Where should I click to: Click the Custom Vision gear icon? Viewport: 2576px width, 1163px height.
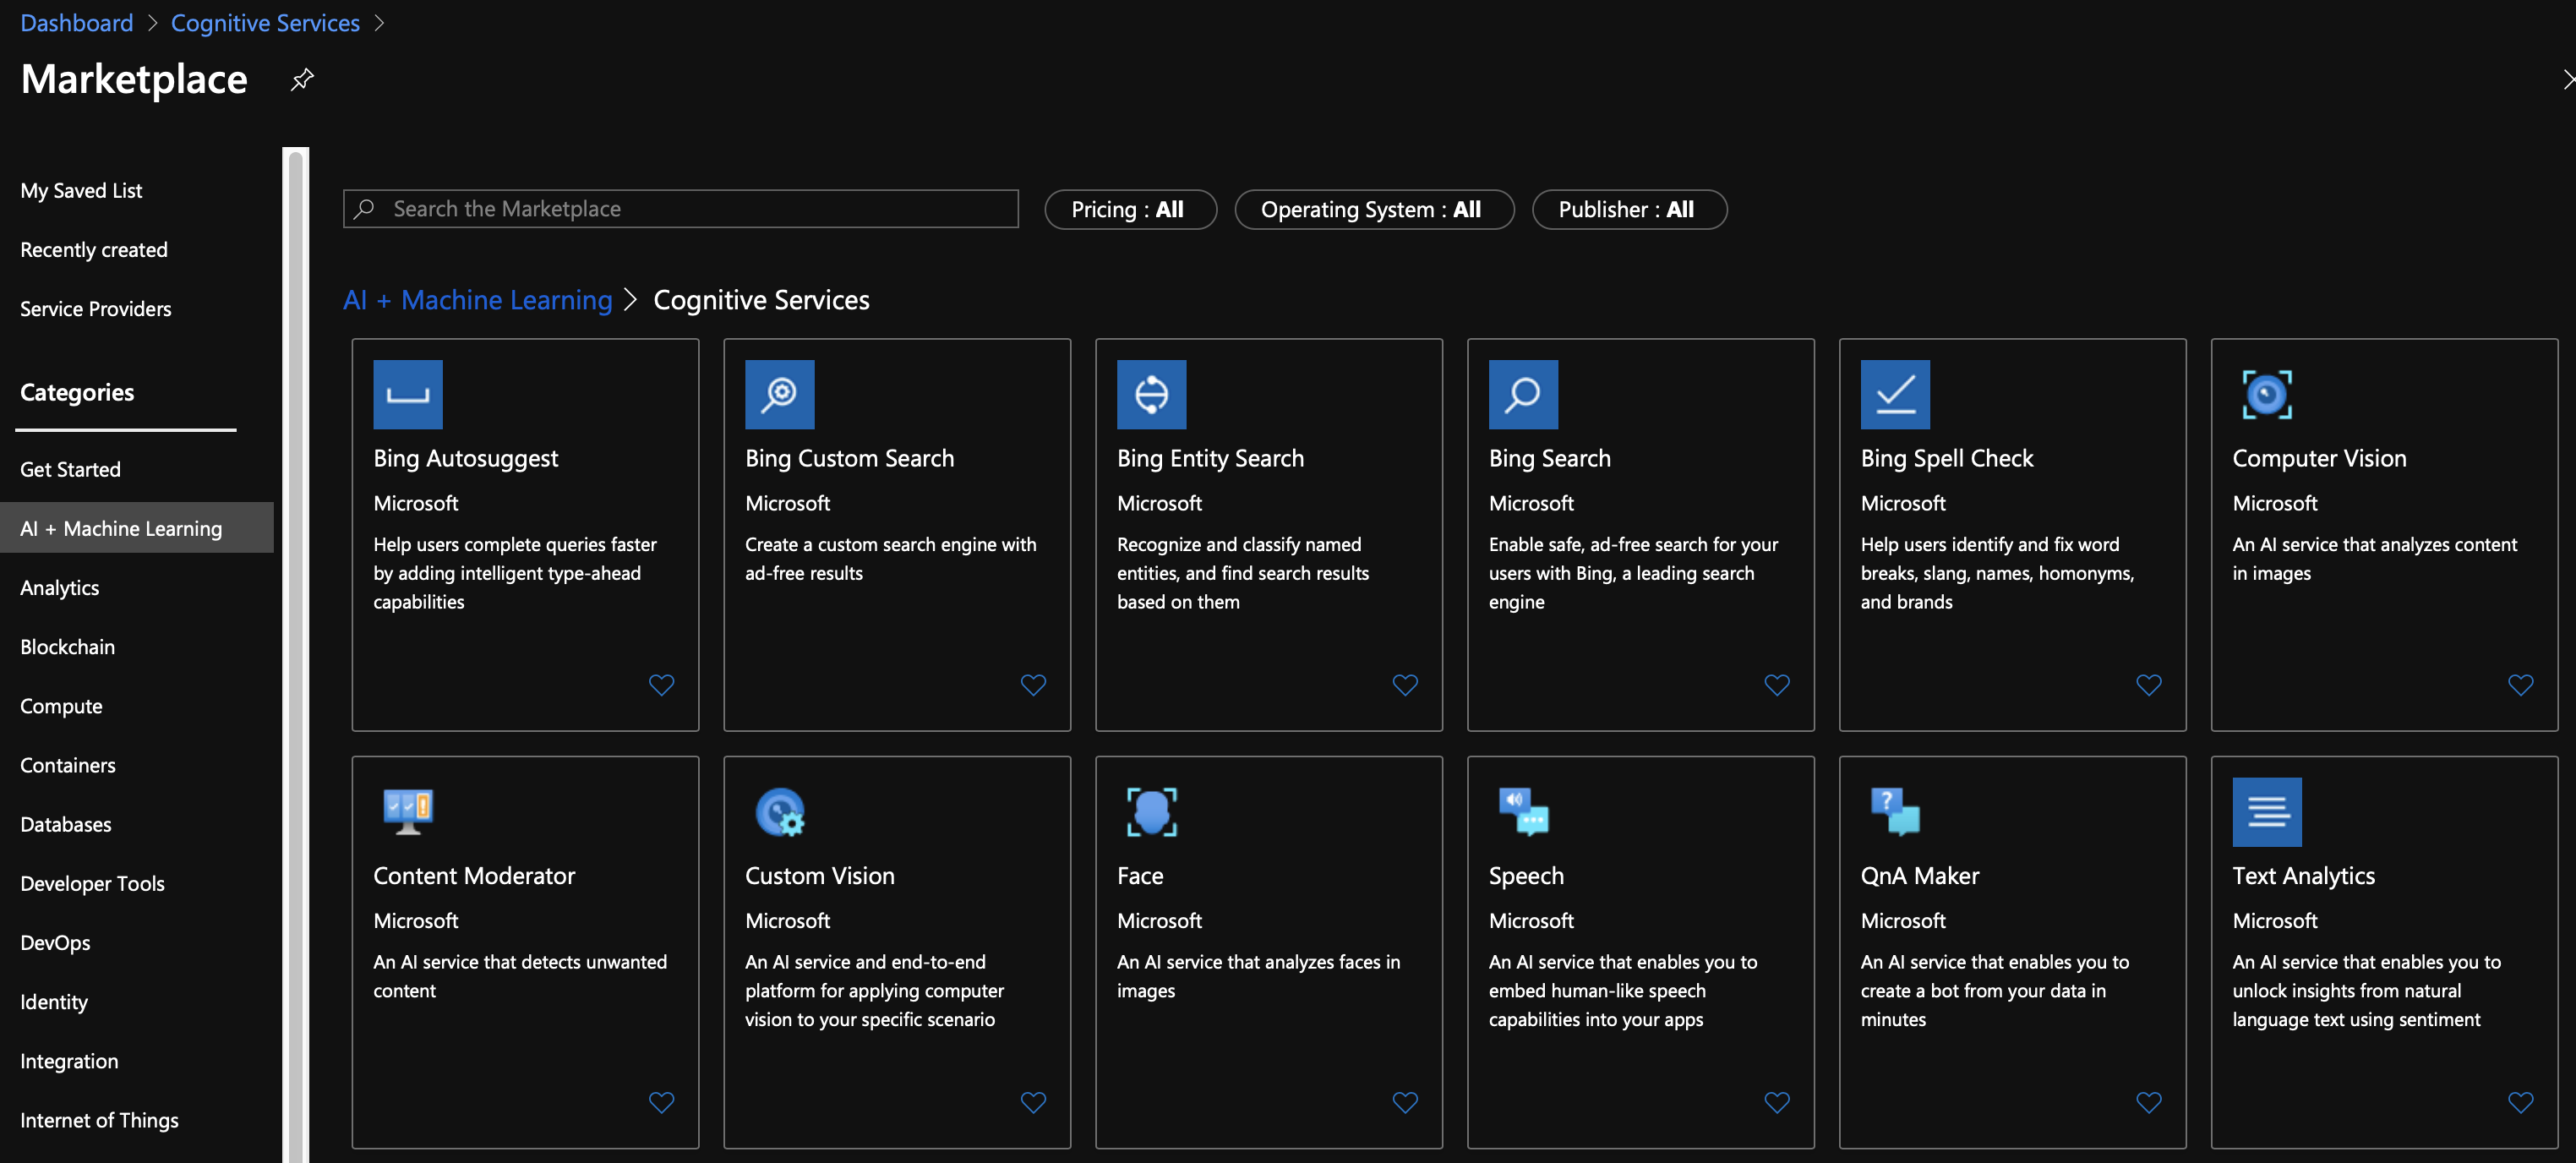pos(780,812)
